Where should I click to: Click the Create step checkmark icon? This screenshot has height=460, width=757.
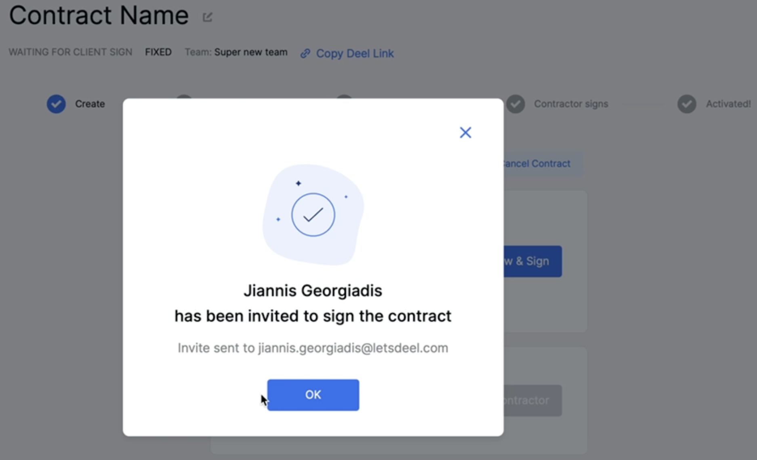click(x=56, y=104)
